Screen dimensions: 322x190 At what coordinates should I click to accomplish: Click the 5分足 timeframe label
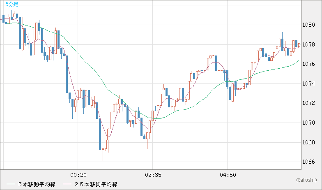point(12,4)
